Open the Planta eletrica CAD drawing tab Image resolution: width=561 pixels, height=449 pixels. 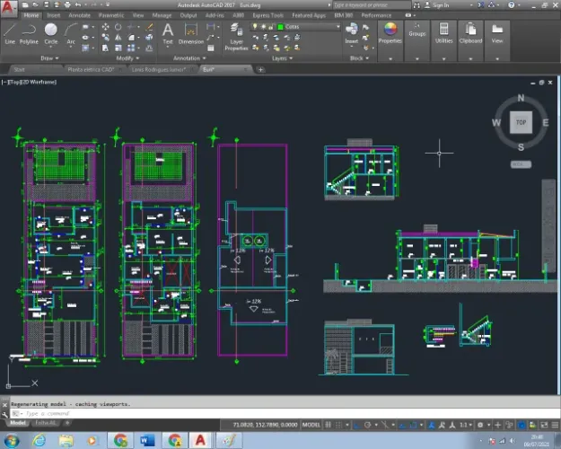[91, 69]
